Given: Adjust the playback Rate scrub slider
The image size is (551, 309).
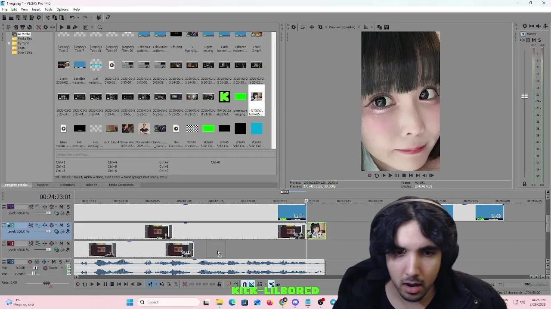Looking at the screenshot, I should (46, 283).
